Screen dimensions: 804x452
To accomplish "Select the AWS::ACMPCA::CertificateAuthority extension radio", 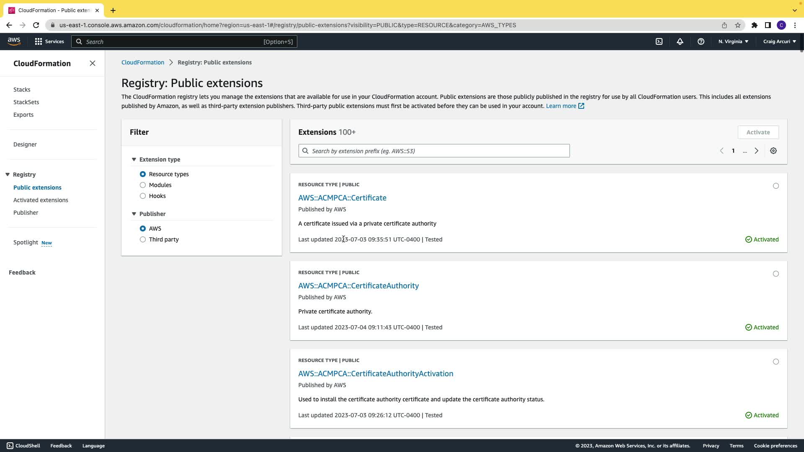I will pyautogui.click(x=776, y=274).
